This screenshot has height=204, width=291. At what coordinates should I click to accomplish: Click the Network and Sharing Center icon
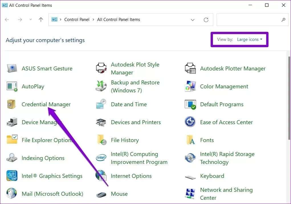pyautogui.click(x=190, y=194)
